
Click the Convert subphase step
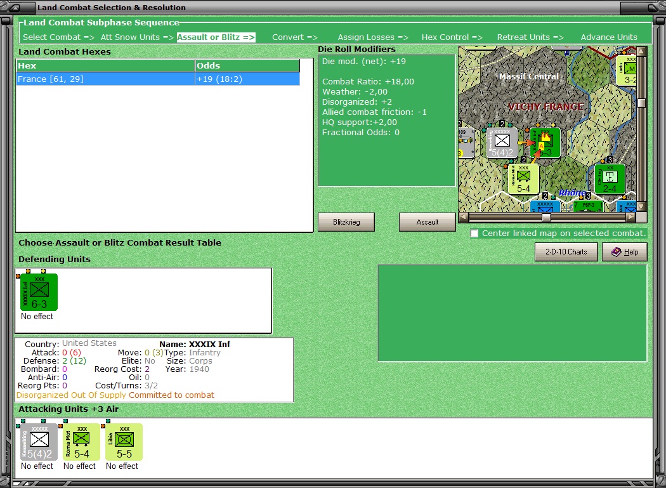pyautogui.click(x=295, y=37)
